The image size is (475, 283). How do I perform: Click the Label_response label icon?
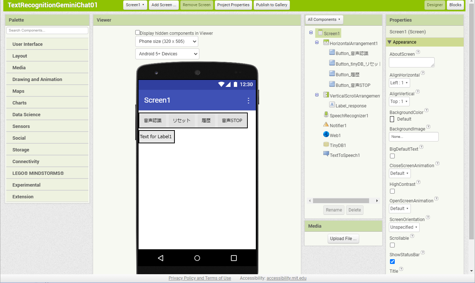pyautogui.click(x=332, y=105)
